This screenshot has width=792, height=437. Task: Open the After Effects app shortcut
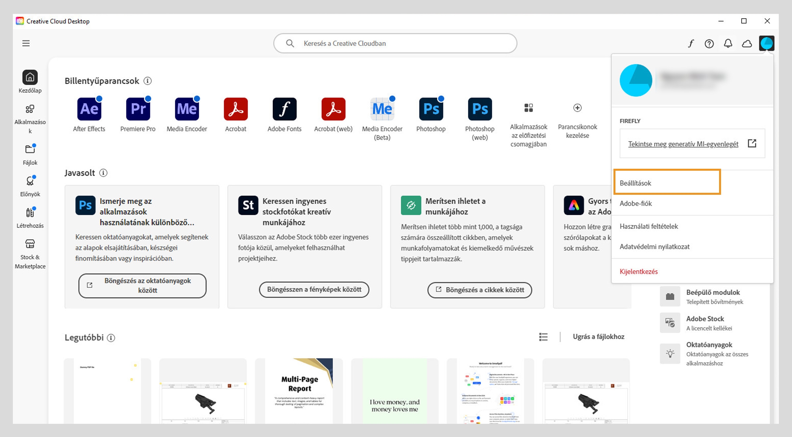(89, 109)
